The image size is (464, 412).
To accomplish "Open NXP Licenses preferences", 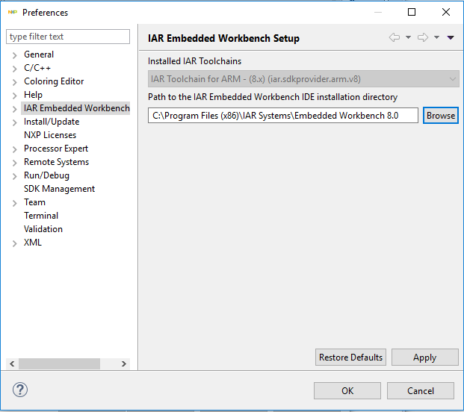I will (x=50, y=135).
